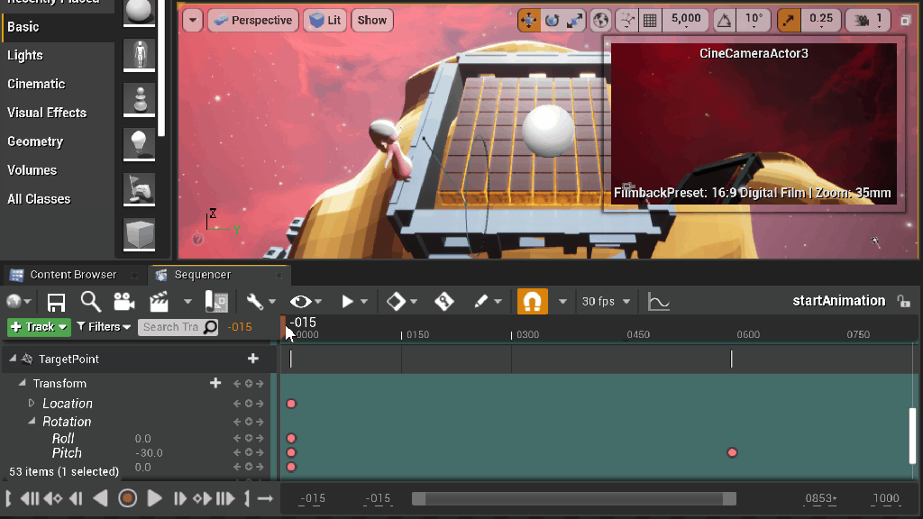Screen dimensions: 923x519
Task: Select the scale gizmo tool in viewport
Action: coord(573,19)
